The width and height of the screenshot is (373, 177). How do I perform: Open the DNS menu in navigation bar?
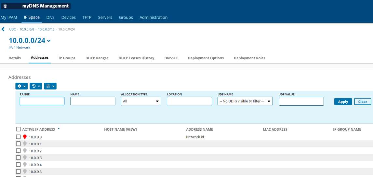pos(50,17)
